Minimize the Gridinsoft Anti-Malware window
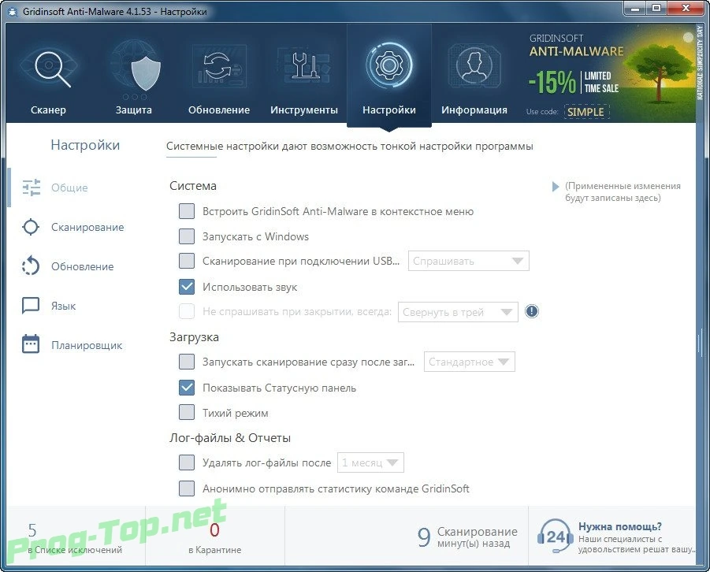Screen dimensions: 710x572 point(636,8)
